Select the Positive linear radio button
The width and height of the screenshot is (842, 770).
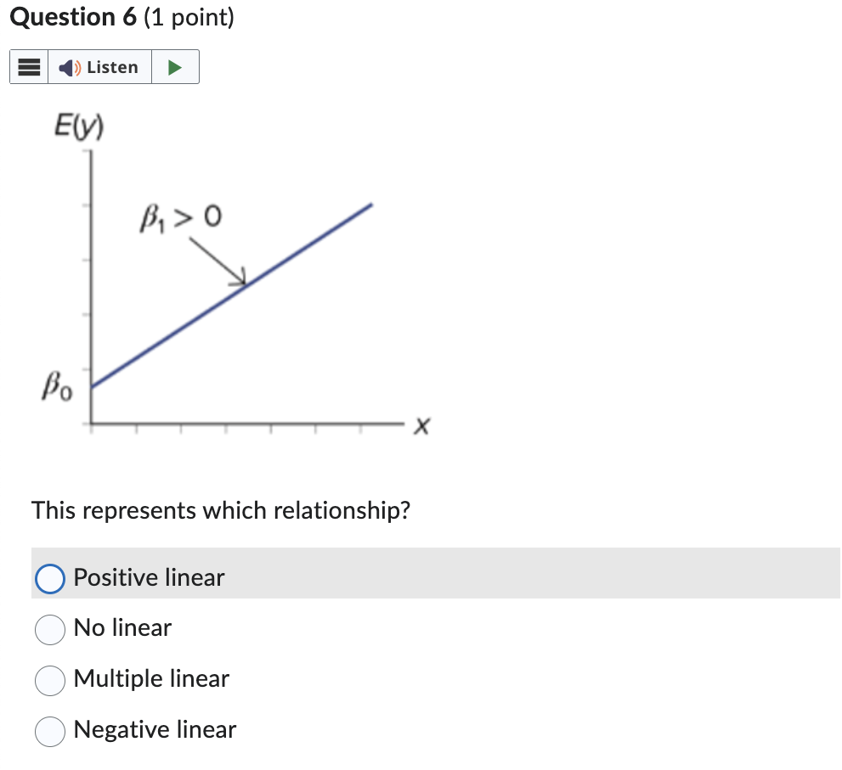pos(49,578)
